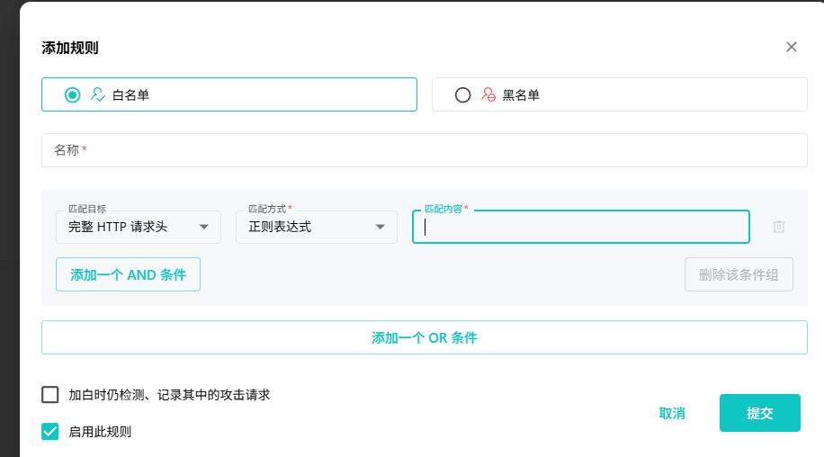Enable 加白时仍检测、记录其中的攻击请求 checkbox
Image resolution: width=824 pixels, height=457 pixels.
click(x=50, y=394)
